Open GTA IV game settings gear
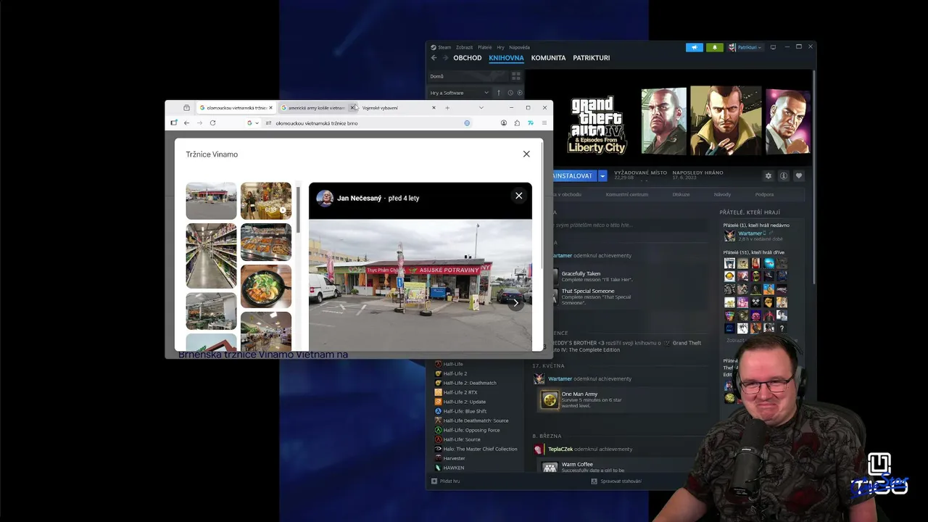Image resolution: width=928 pixels, height=522 pixels. [x=768, y=175]
